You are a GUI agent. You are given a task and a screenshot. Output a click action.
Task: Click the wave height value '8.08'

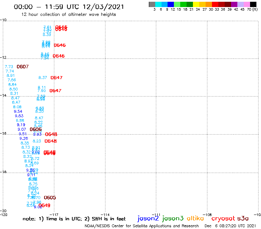tap(17, 107)
